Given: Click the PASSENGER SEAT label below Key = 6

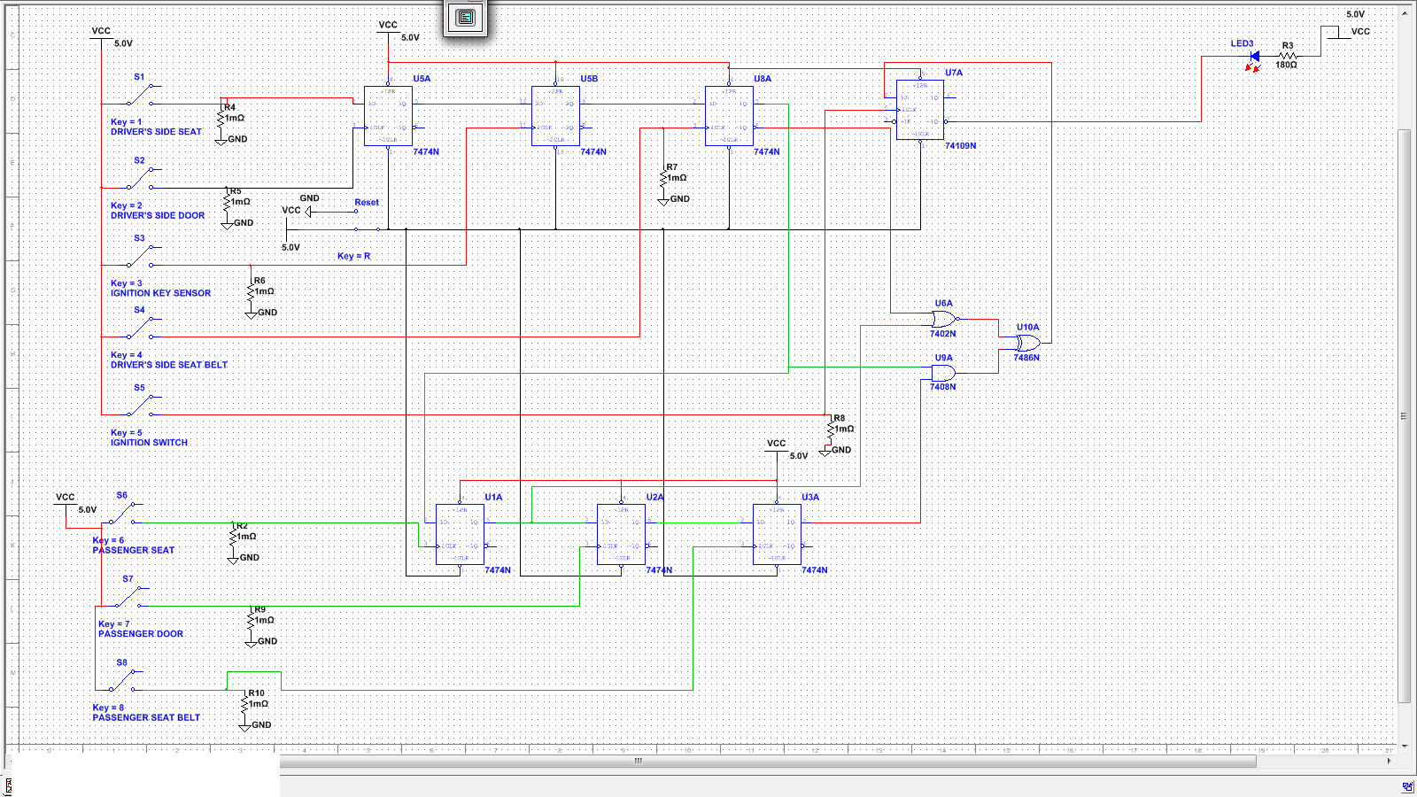Looking at the screenshot, I should click(x=134, y=550).
